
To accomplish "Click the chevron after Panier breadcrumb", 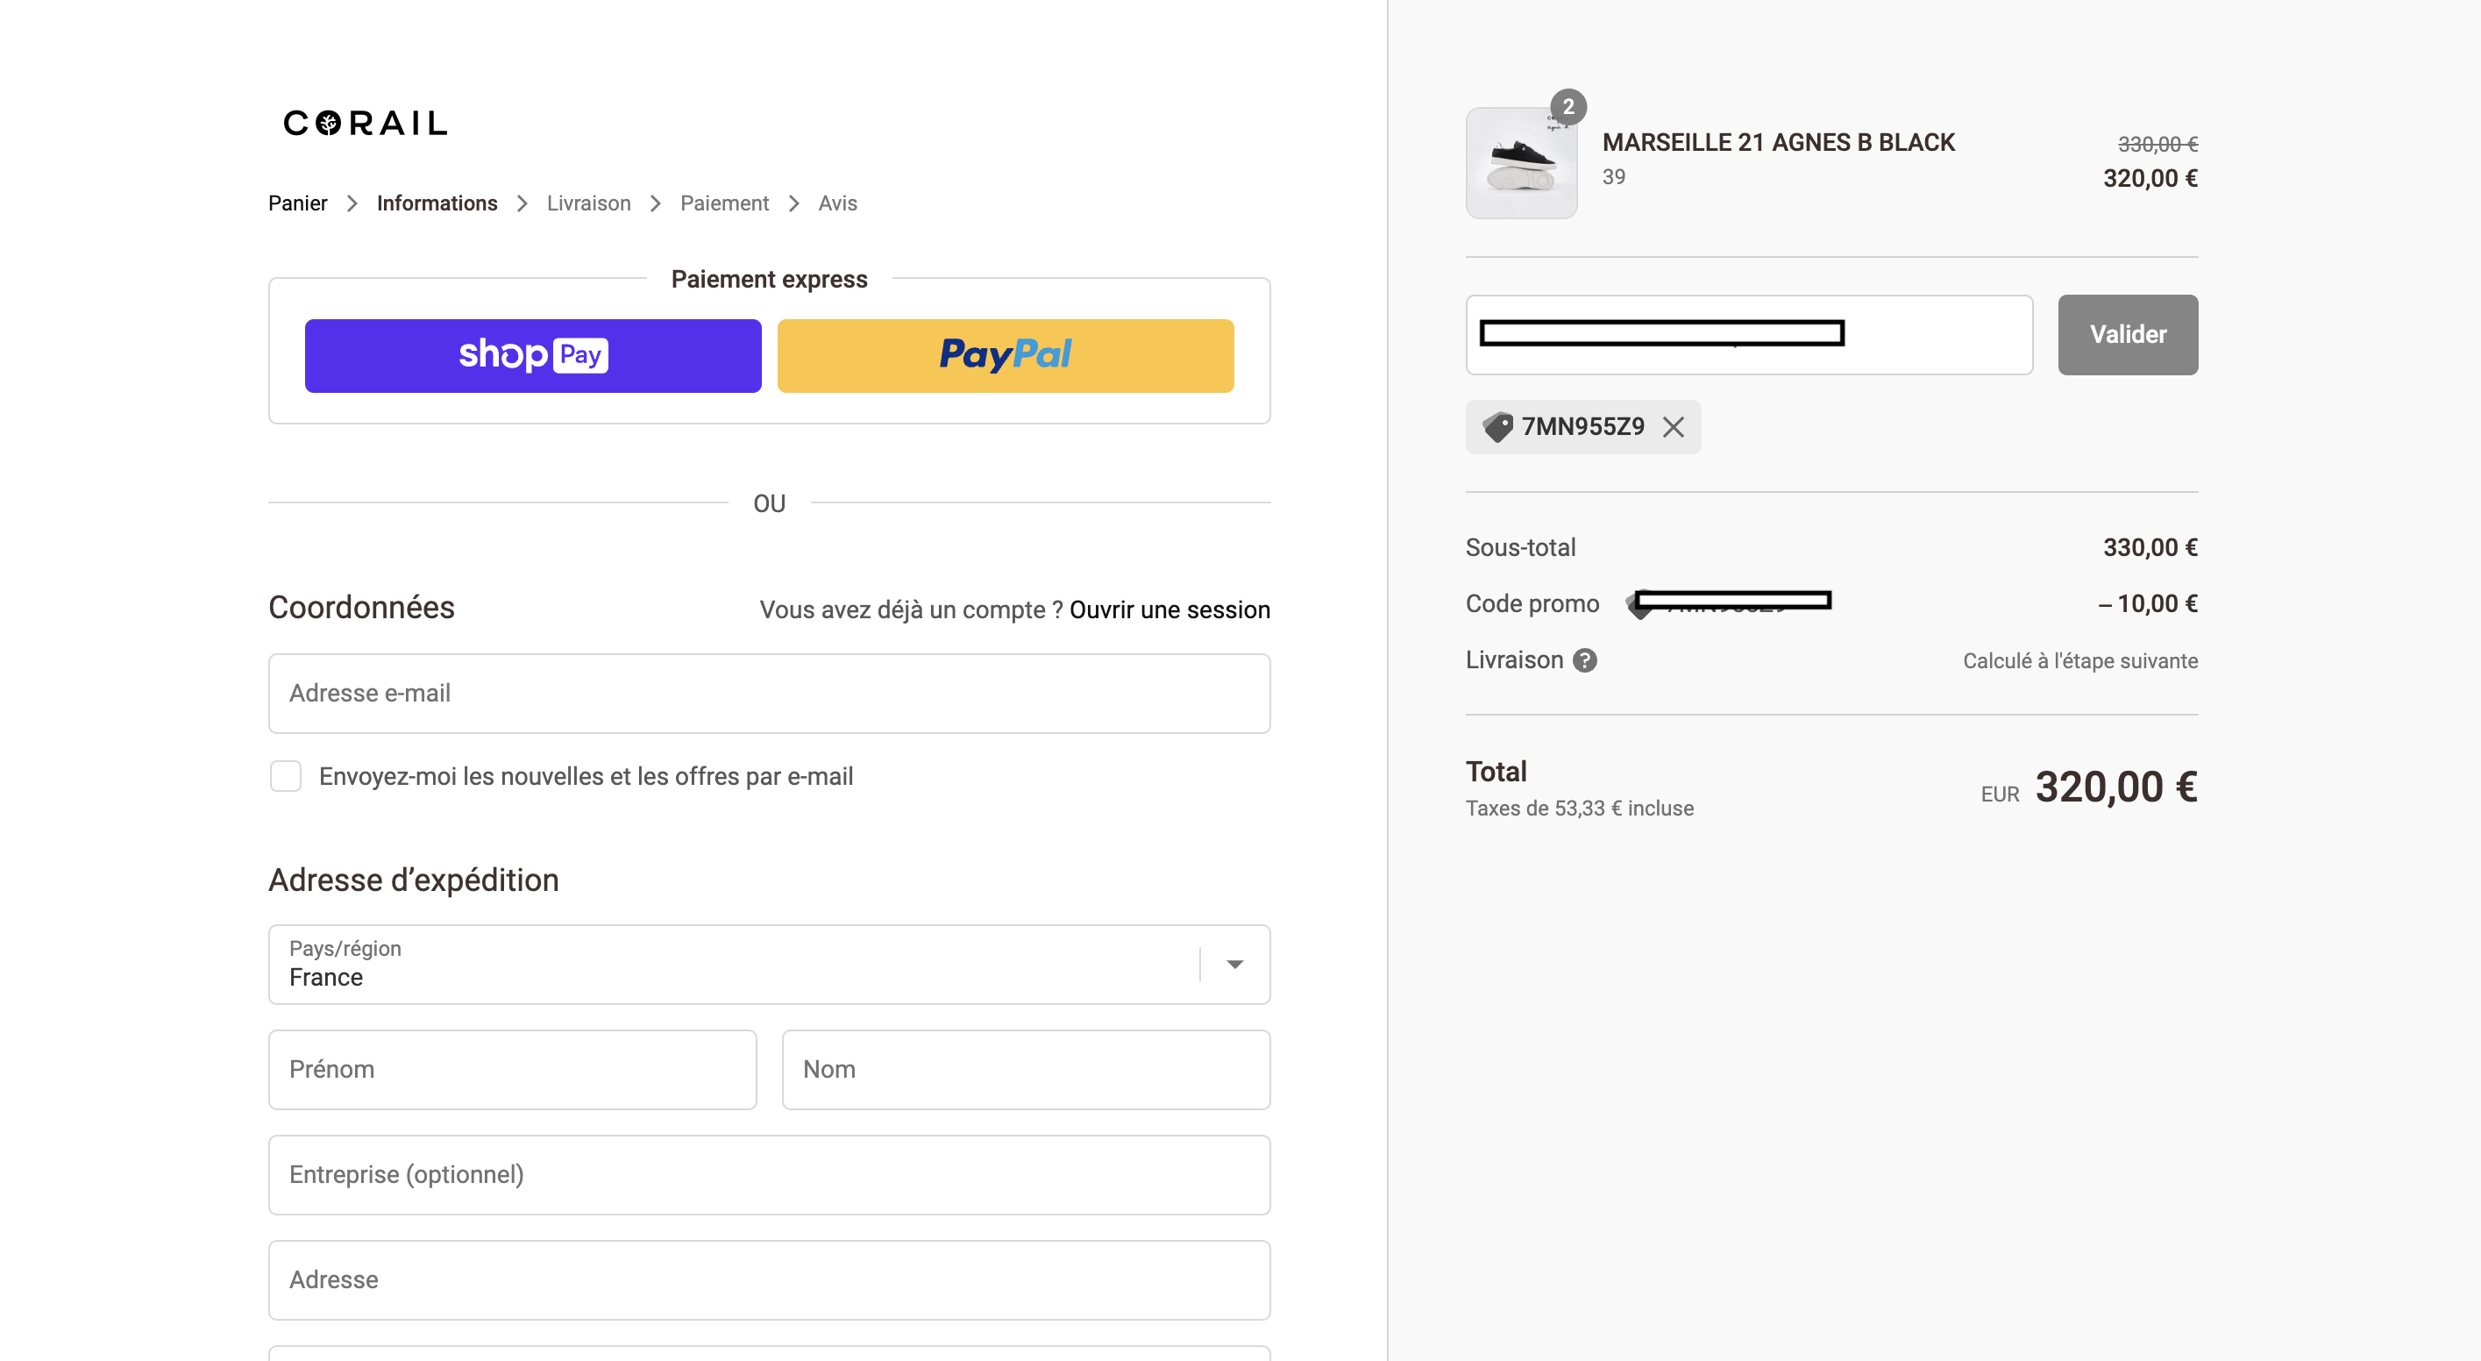I will pos(352,203).
